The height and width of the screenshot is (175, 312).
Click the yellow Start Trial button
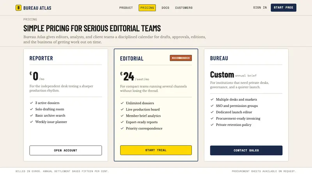coord(156,150)
